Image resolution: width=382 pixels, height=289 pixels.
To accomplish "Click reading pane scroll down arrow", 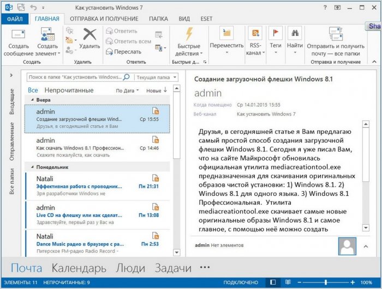I will (x=366, y=227).
